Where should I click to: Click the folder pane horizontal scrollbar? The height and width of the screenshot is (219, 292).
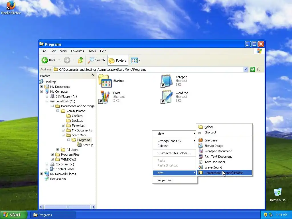(67, 207)
